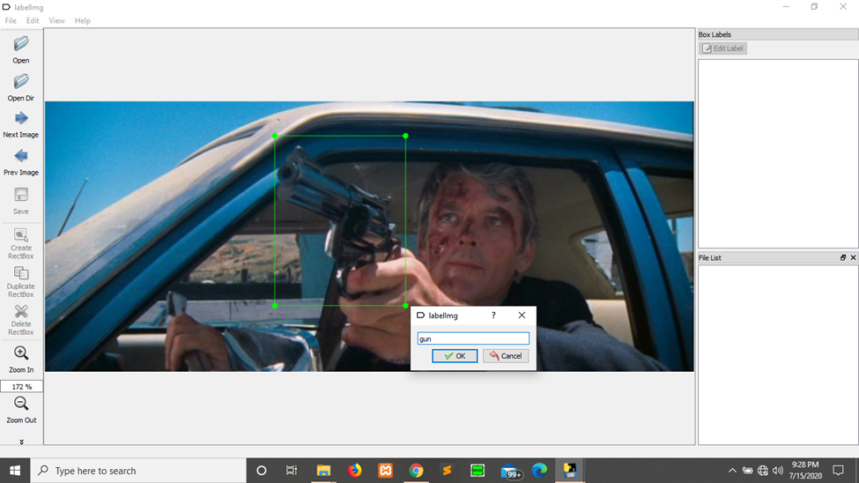
Task: Click the Edit Label button
Action: pyautogui.click(x=722, y=48)
